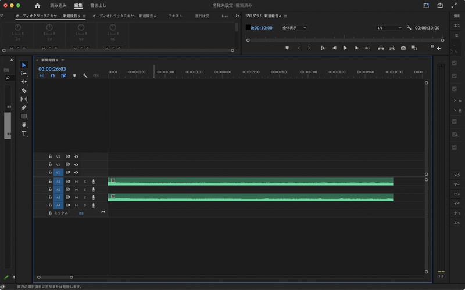
Task: Mute audio track A1
Action: (76, 182)
